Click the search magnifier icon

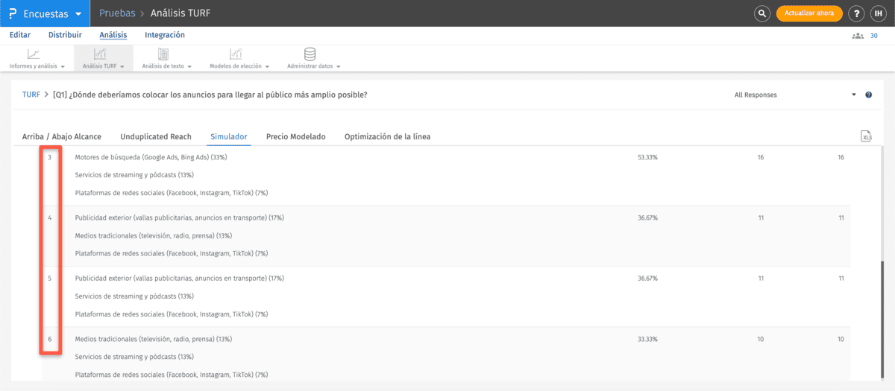(x=761, y=13)
